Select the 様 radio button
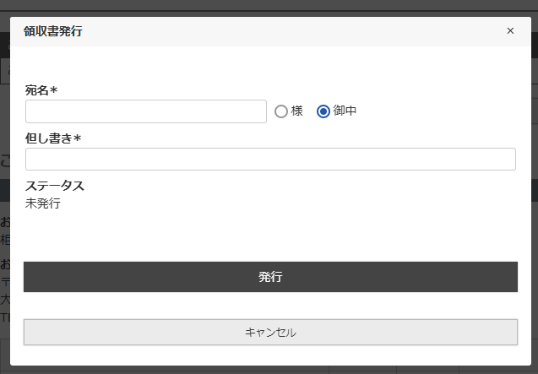The image size is (538, 374). pos(281,111)
